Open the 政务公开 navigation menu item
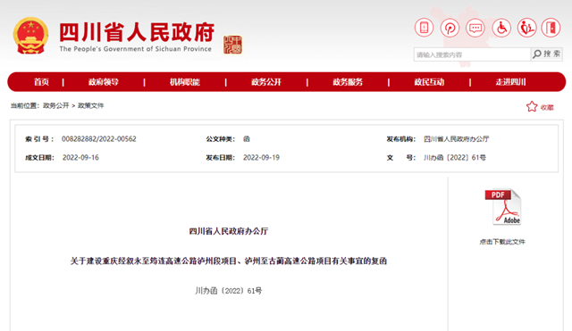Viewport: 572px width, 331px height. pos(266,82)
